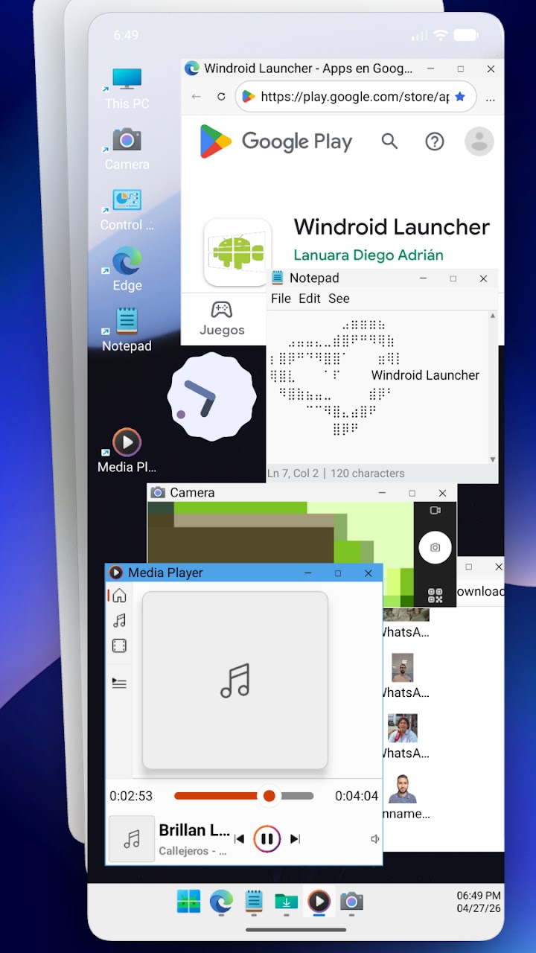Switch to Juegos tab in Play
Image resolution: width=536 pixels, height=953 pixels.
pyautogui.click(x=222, y=319)
